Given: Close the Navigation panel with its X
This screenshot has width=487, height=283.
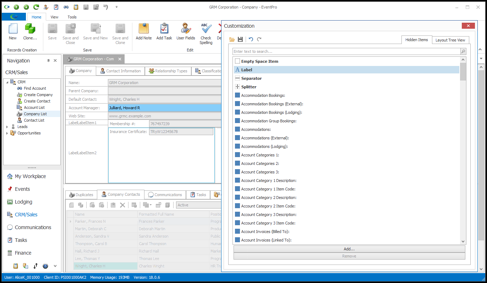Looking at the screenshot, I should click(55, 61).
